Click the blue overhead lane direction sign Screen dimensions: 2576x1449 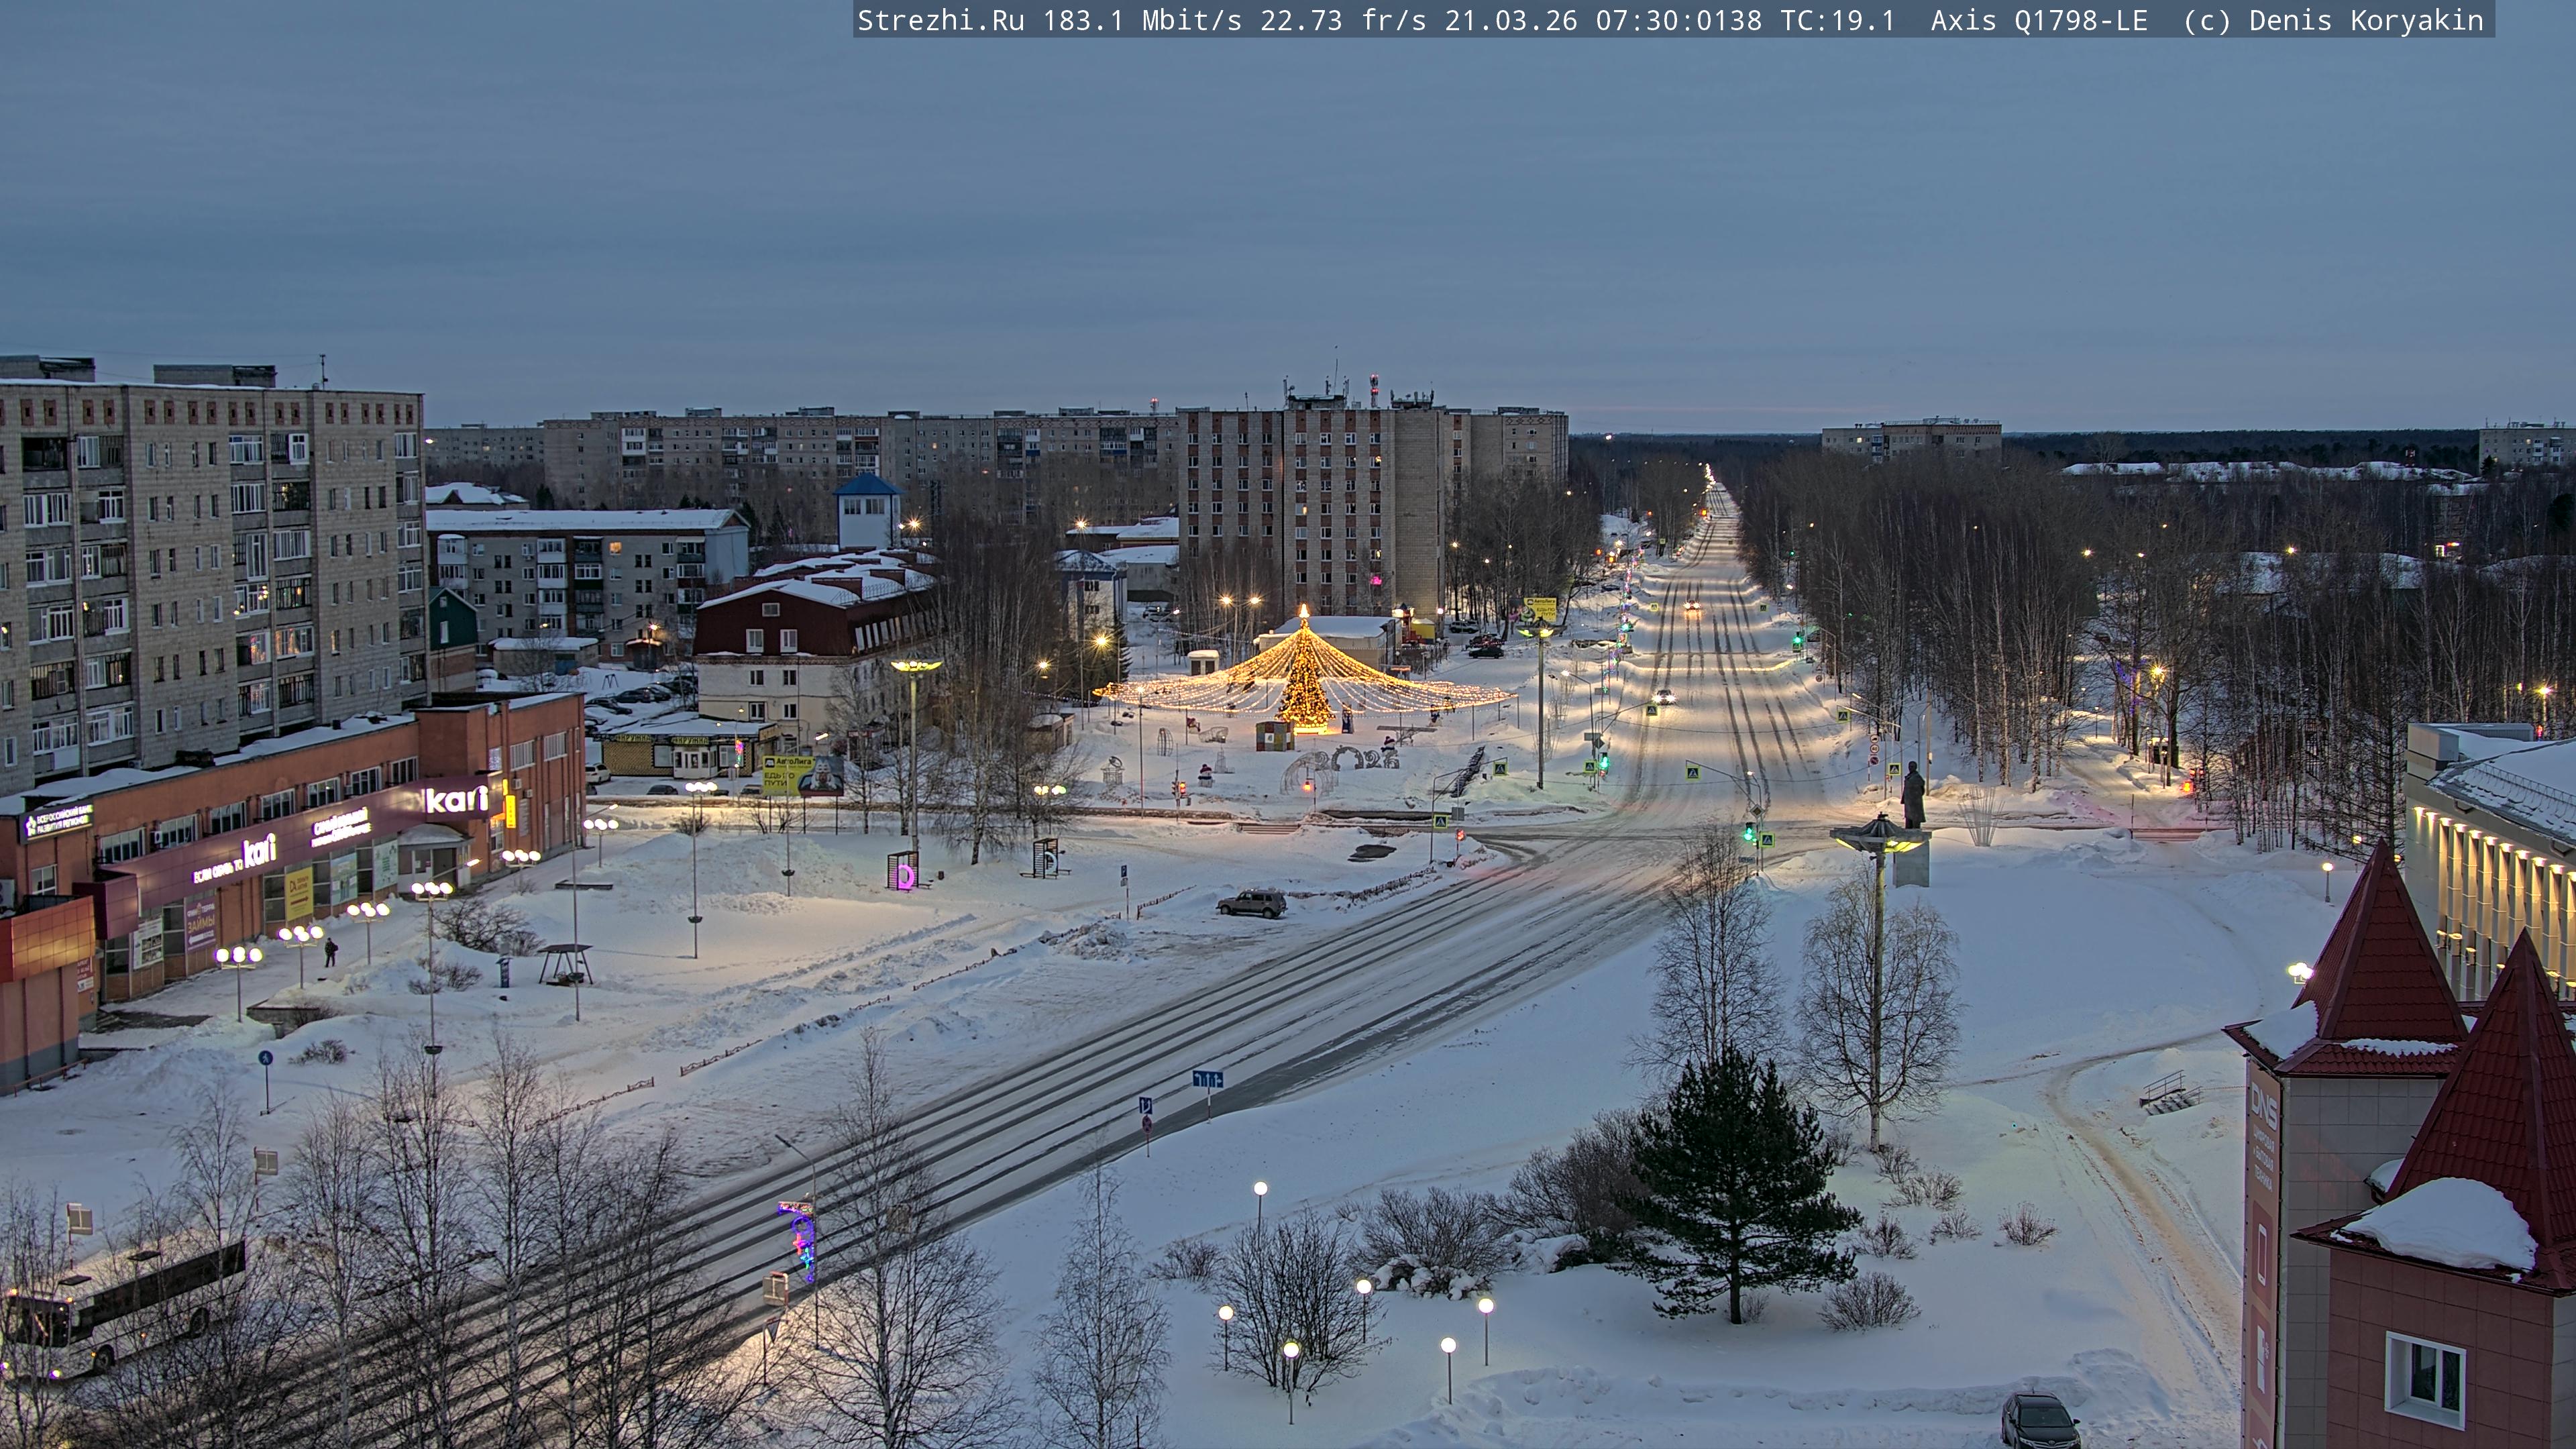pyautogui.click(x=1207, y=1079)
